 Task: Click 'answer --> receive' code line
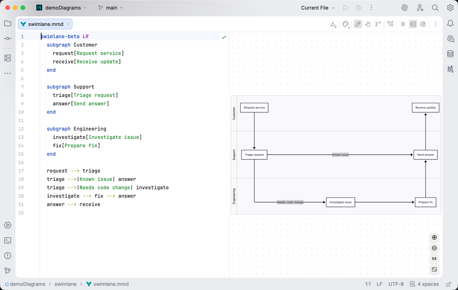pos(74,205)
